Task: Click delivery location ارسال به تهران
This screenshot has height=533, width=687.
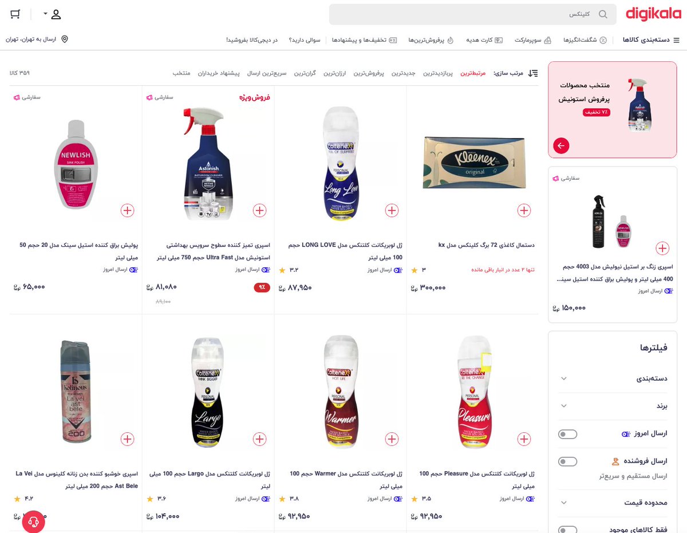Action: 37,40
